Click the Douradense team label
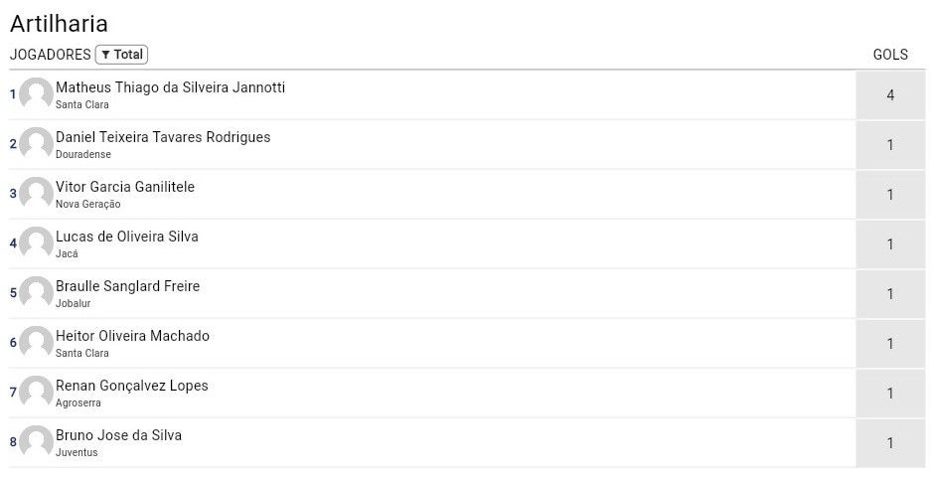Screen dimensions: 932x481 [x=83, y=154]
